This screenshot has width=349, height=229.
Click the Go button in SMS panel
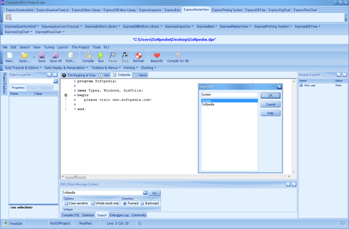pos(154,193)
